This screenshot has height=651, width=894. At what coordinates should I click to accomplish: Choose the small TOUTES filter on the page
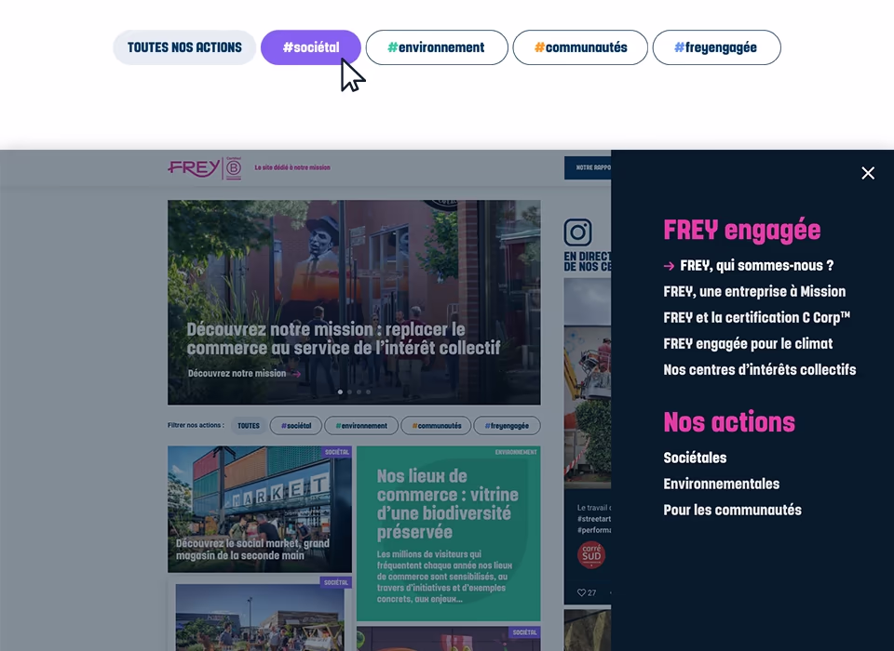249,425
